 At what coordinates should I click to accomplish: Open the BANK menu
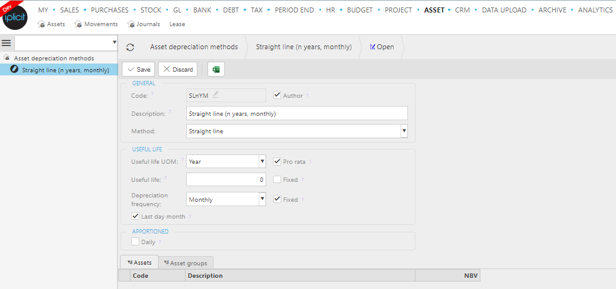point(202,10)
